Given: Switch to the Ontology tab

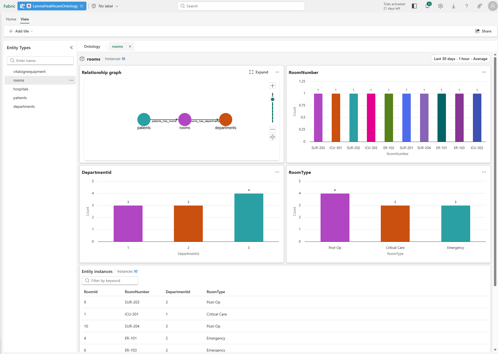Looking at the screenshot, I should [92, 46].
